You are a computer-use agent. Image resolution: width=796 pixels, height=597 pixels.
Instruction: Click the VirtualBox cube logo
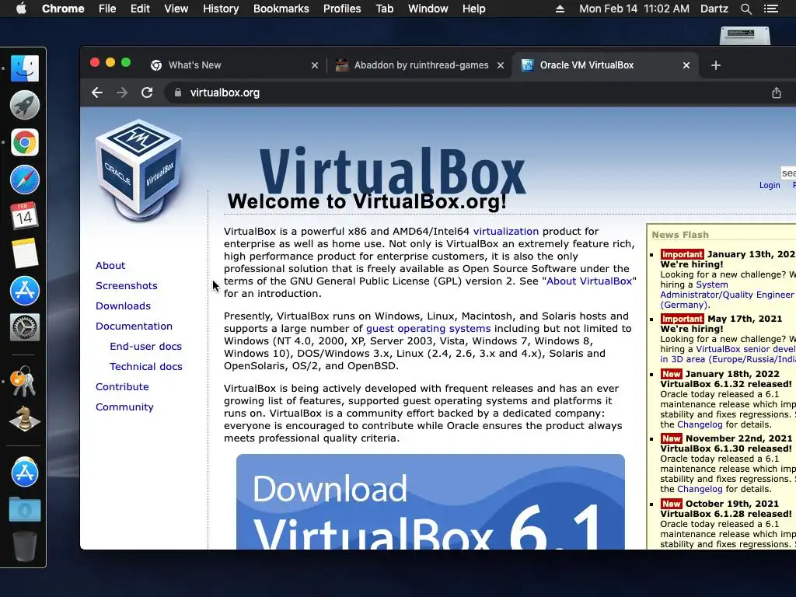(139, 170)
